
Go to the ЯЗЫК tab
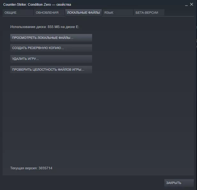(x=118, y=13)
